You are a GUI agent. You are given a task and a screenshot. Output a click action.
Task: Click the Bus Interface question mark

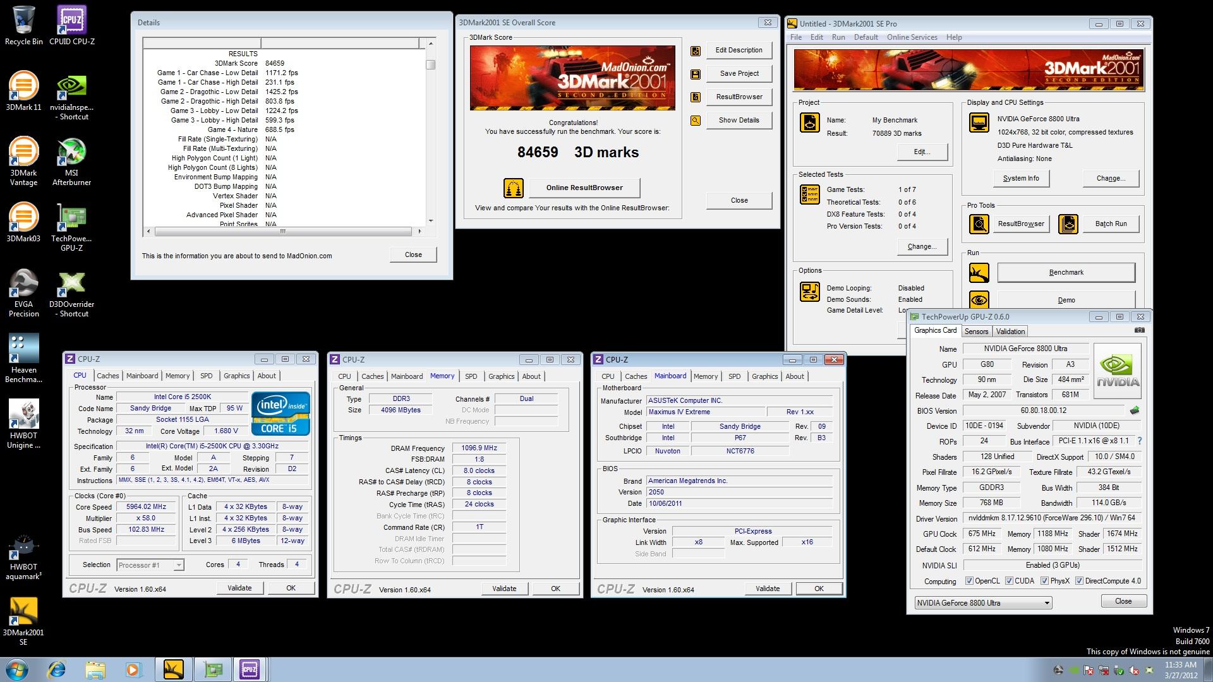tap(1139, 441)
